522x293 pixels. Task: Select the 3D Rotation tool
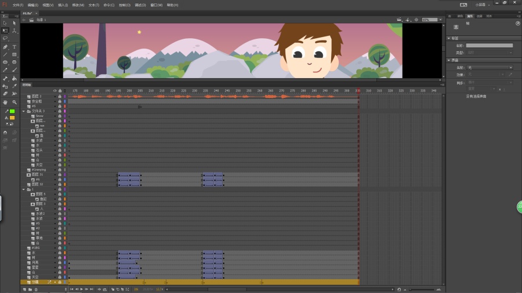coord(14,31)
